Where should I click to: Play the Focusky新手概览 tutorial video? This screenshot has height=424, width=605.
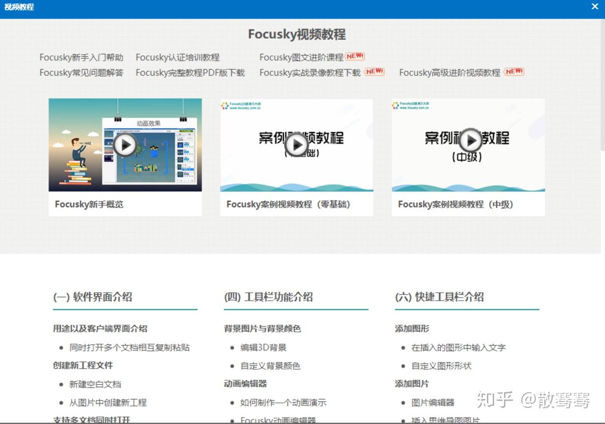125,144
